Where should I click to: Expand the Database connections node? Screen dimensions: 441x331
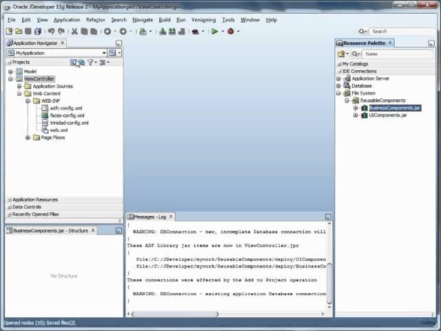tap(339, 86)
